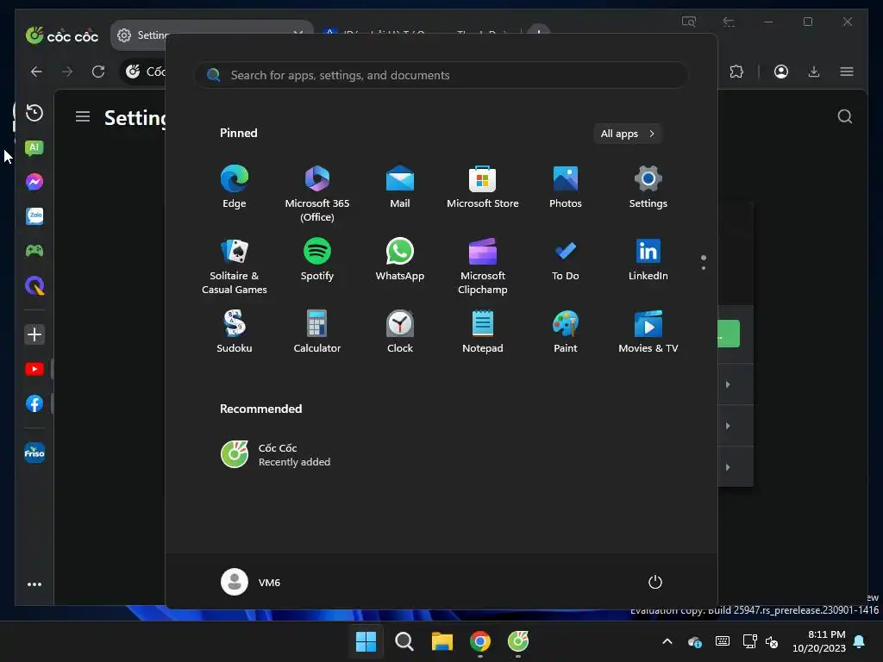Click the Start menu search box
Viewport: 883px width, 662px height.
(441, 75)
